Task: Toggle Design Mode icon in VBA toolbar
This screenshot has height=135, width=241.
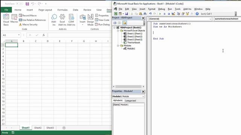Action: pyautogui.click(x=173, y=14)
